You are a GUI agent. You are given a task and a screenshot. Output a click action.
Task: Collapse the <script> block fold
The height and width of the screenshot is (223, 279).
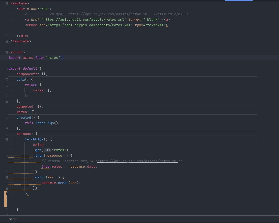pyautogui.click(x=7, y=52)
